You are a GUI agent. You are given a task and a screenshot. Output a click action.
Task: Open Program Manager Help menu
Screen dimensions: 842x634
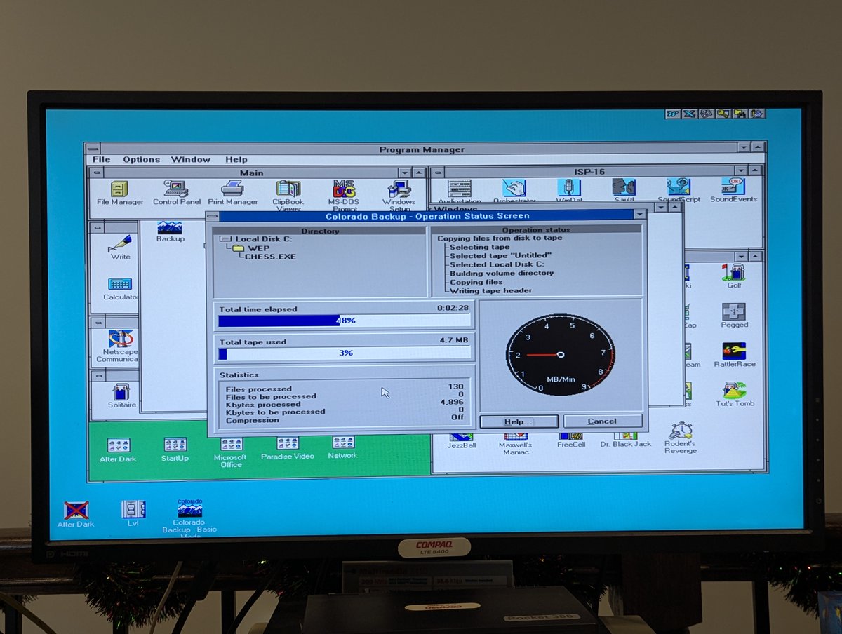point(236,159)
